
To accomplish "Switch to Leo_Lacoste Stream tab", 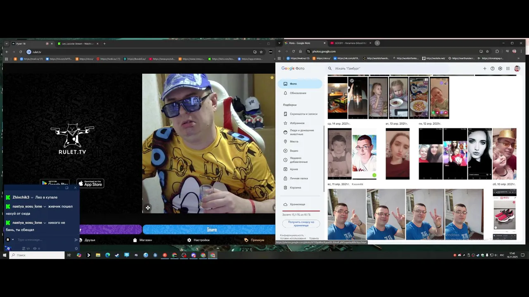I will click(x=77, y=43).
